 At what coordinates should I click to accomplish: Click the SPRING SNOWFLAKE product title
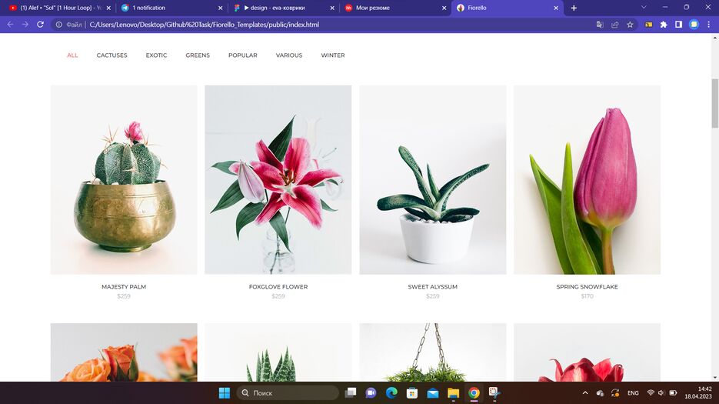(x=587, y=286)
